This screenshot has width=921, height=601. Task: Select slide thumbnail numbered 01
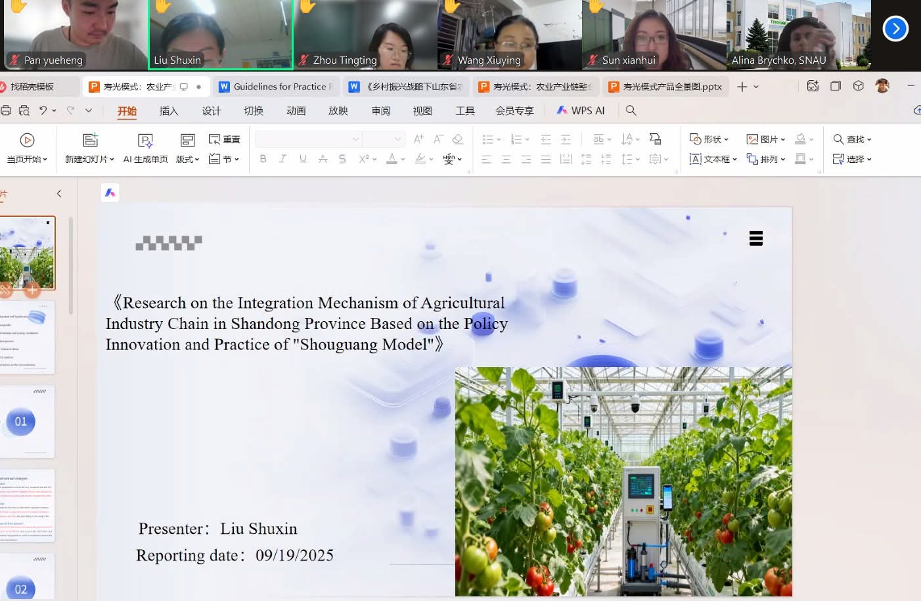(26, 421)
